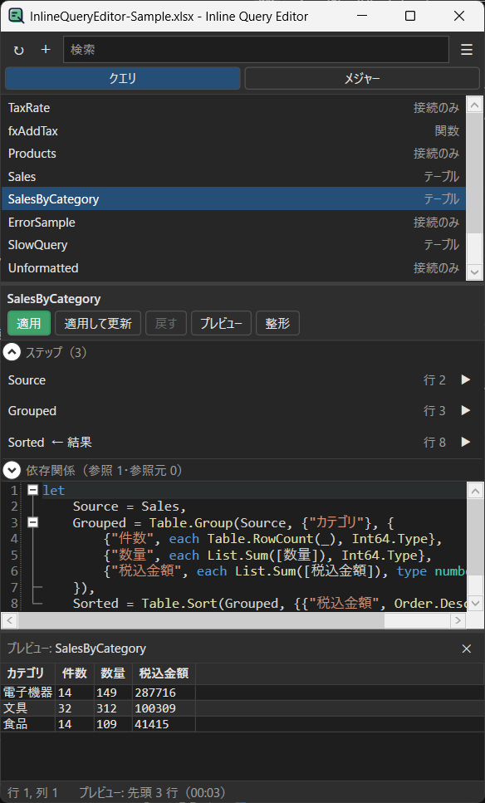Click the app icon in title bar
This screenshot has height=803, width=485.
tap(17, 16)
